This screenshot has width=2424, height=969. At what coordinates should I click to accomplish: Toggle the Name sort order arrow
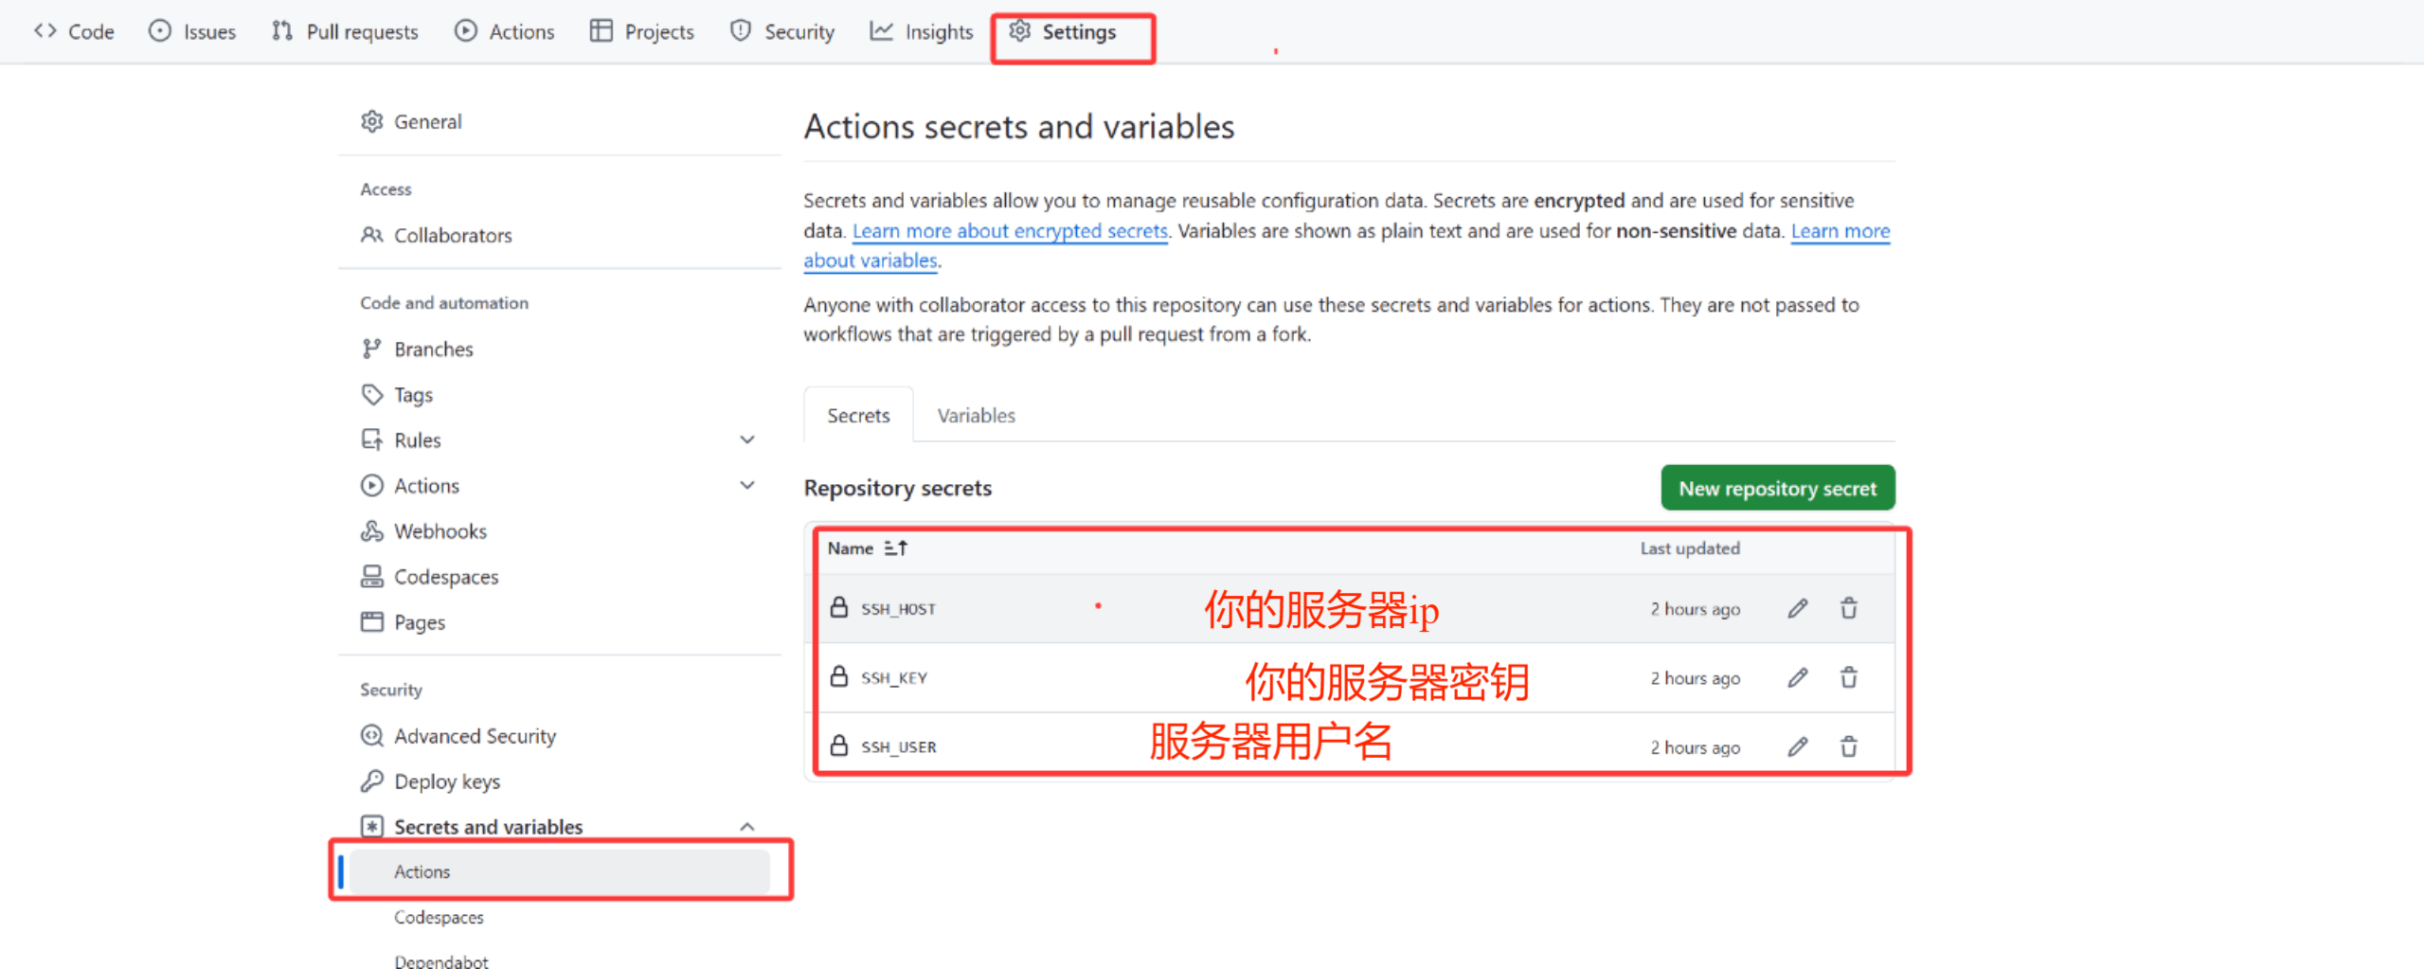[x=896, y=547]
